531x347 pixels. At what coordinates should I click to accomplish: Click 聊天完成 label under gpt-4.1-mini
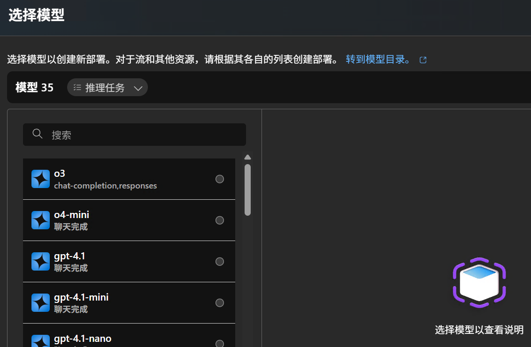tap(71, 309)
